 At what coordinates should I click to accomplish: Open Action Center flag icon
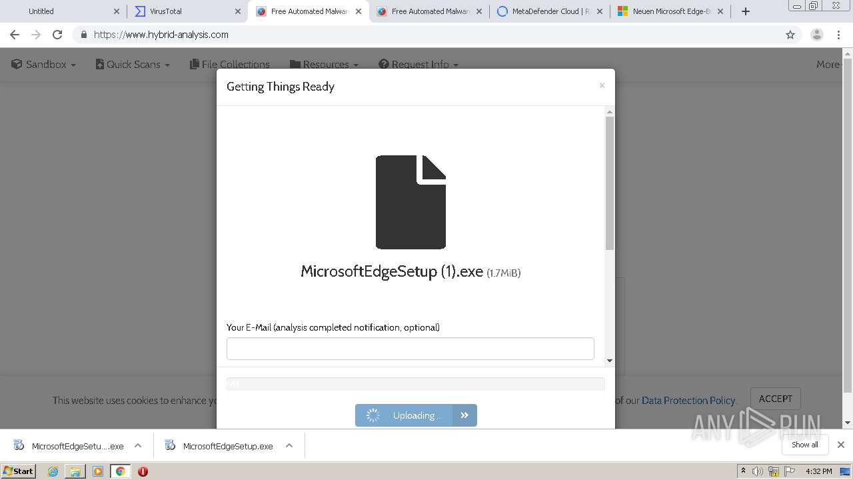(x=790, y=471)
